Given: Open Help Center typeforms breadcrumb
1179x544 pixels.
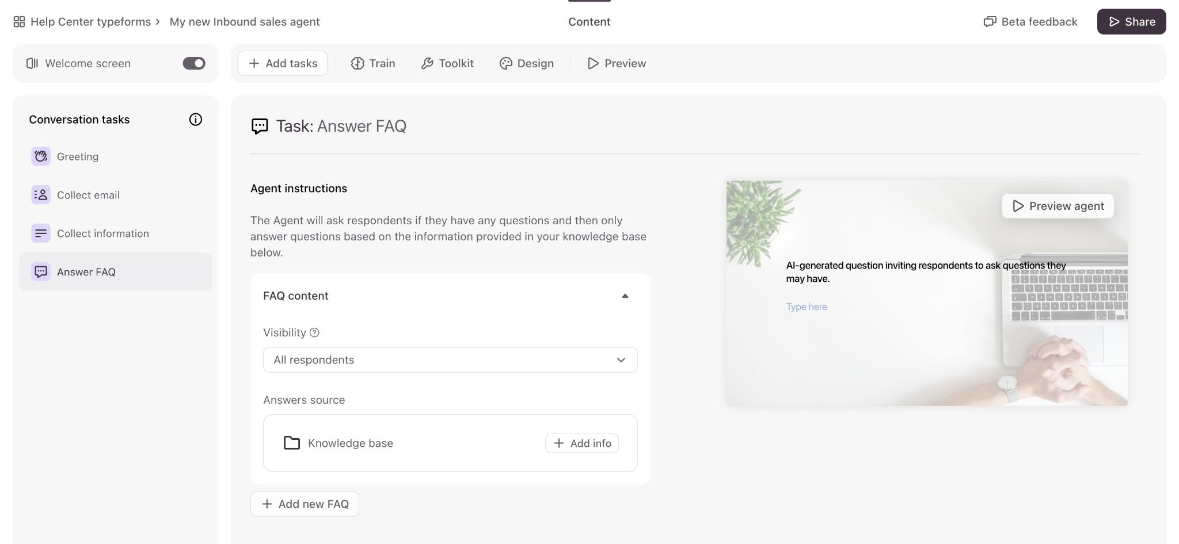Looking at the screenshot, I should click(90, 22).
